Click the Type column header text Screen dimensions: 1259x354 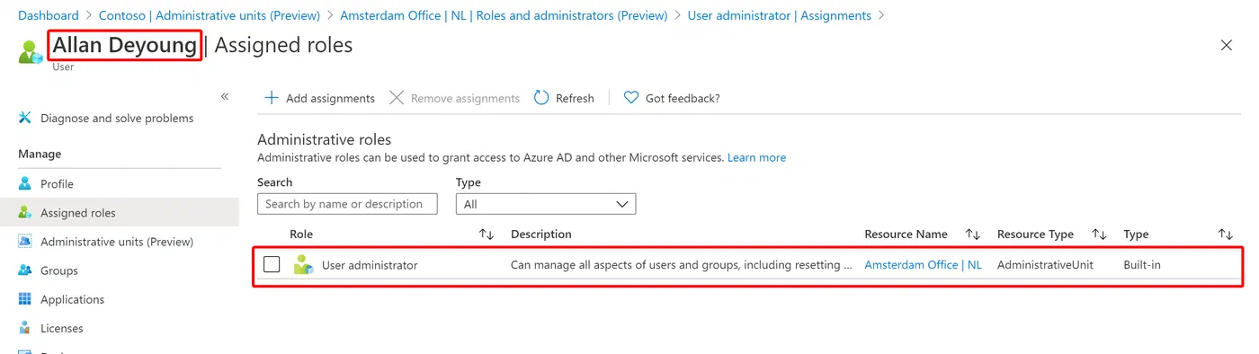pyautogui.click(x=1136, y=234)
